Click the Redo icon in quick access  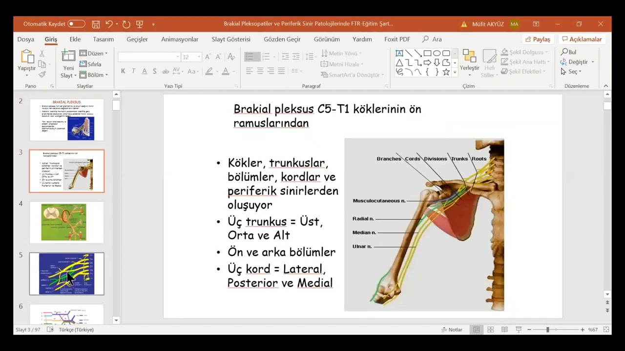[126, 24]
